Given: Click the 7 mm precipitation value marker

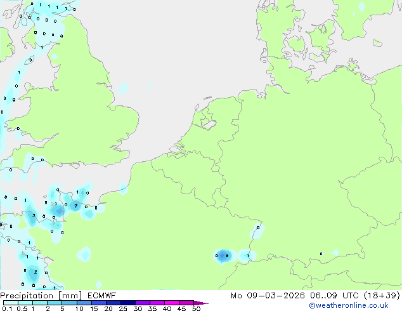Looking at the screenshot, I should coord(75,206).
